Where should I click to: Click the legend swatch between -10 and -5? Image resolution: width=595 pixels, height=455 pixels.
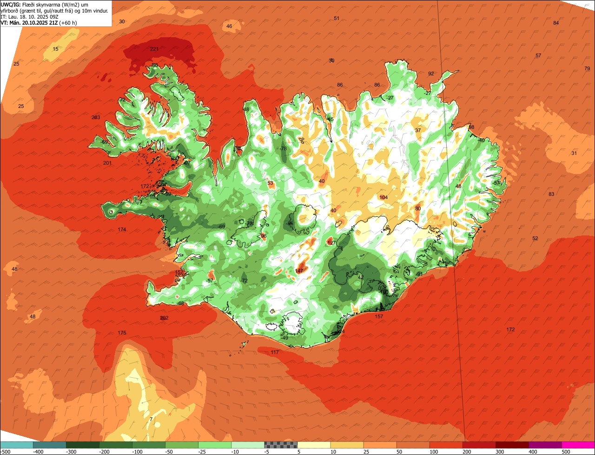(248, 445)
